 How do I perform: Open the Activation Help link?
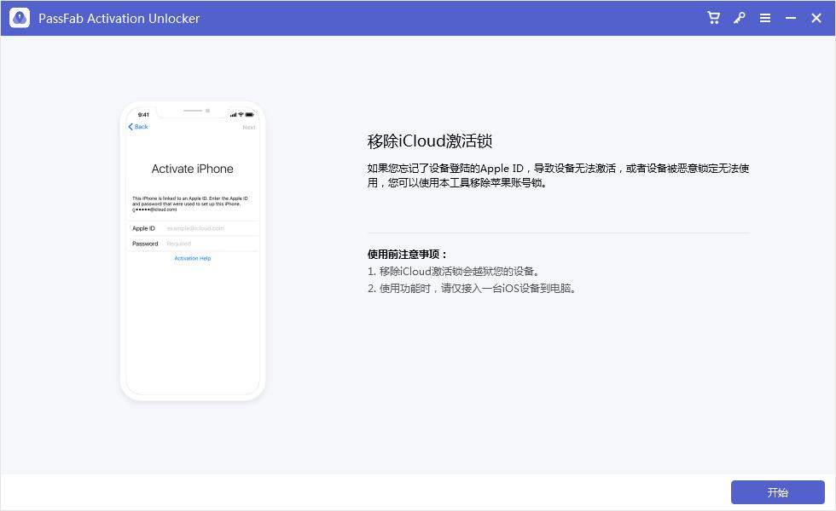tap(192, 258)
